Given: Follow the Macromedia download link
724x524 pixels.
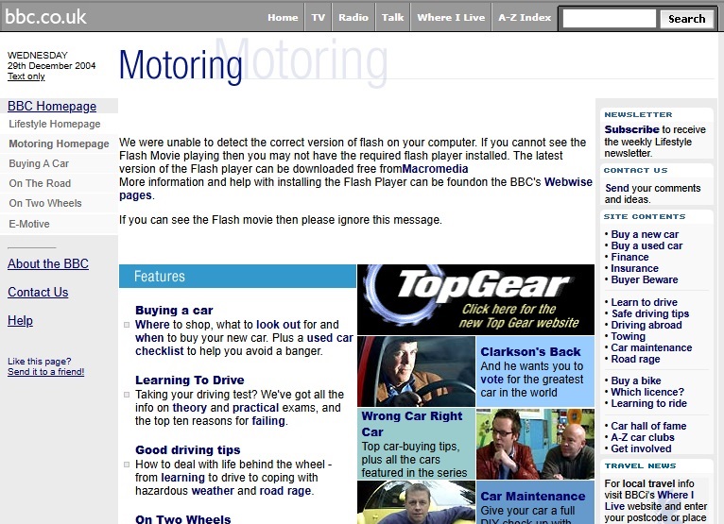Looking at the screenshot, I should (435, 169).
